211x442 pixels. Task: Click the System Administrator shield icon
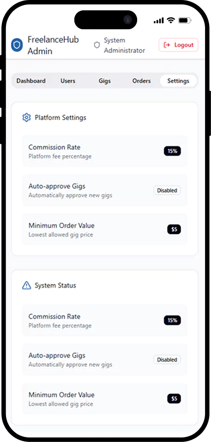(x=97, y=45)
